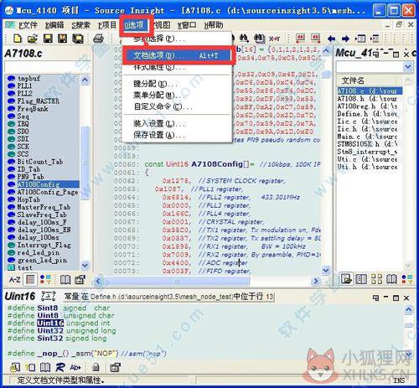Viewport: 419px width, 388px height.
Task: Select HopTab in the symbol list
Action: coord(28,199)
